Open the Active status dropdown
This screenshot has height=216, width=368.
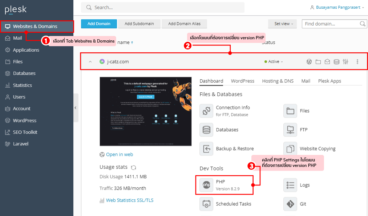[x=274, y=61]
